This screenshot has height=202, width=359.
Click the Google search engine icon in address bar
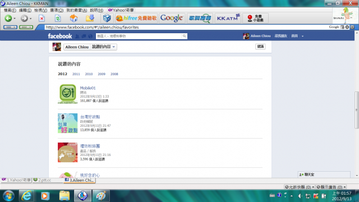(334, 27)
